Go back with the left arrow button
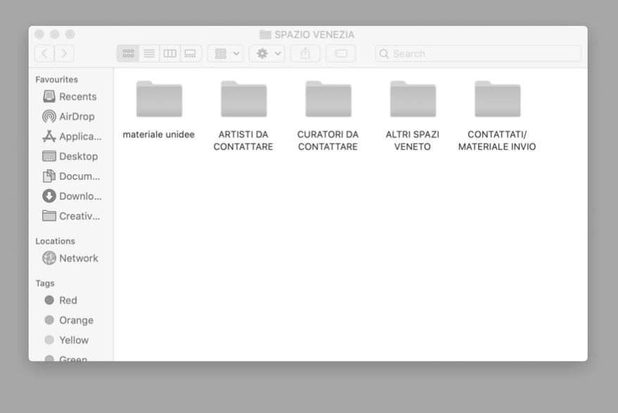 pyautogui.click(x=44, y=53)
